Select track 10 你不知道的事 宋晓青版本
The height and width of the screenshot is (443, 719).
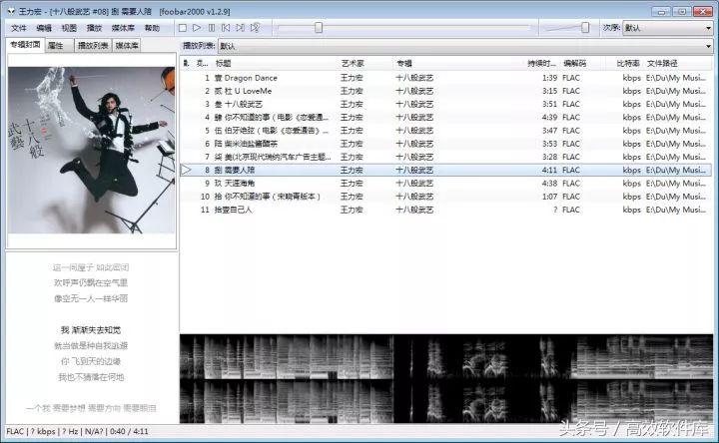click(445, 197)
